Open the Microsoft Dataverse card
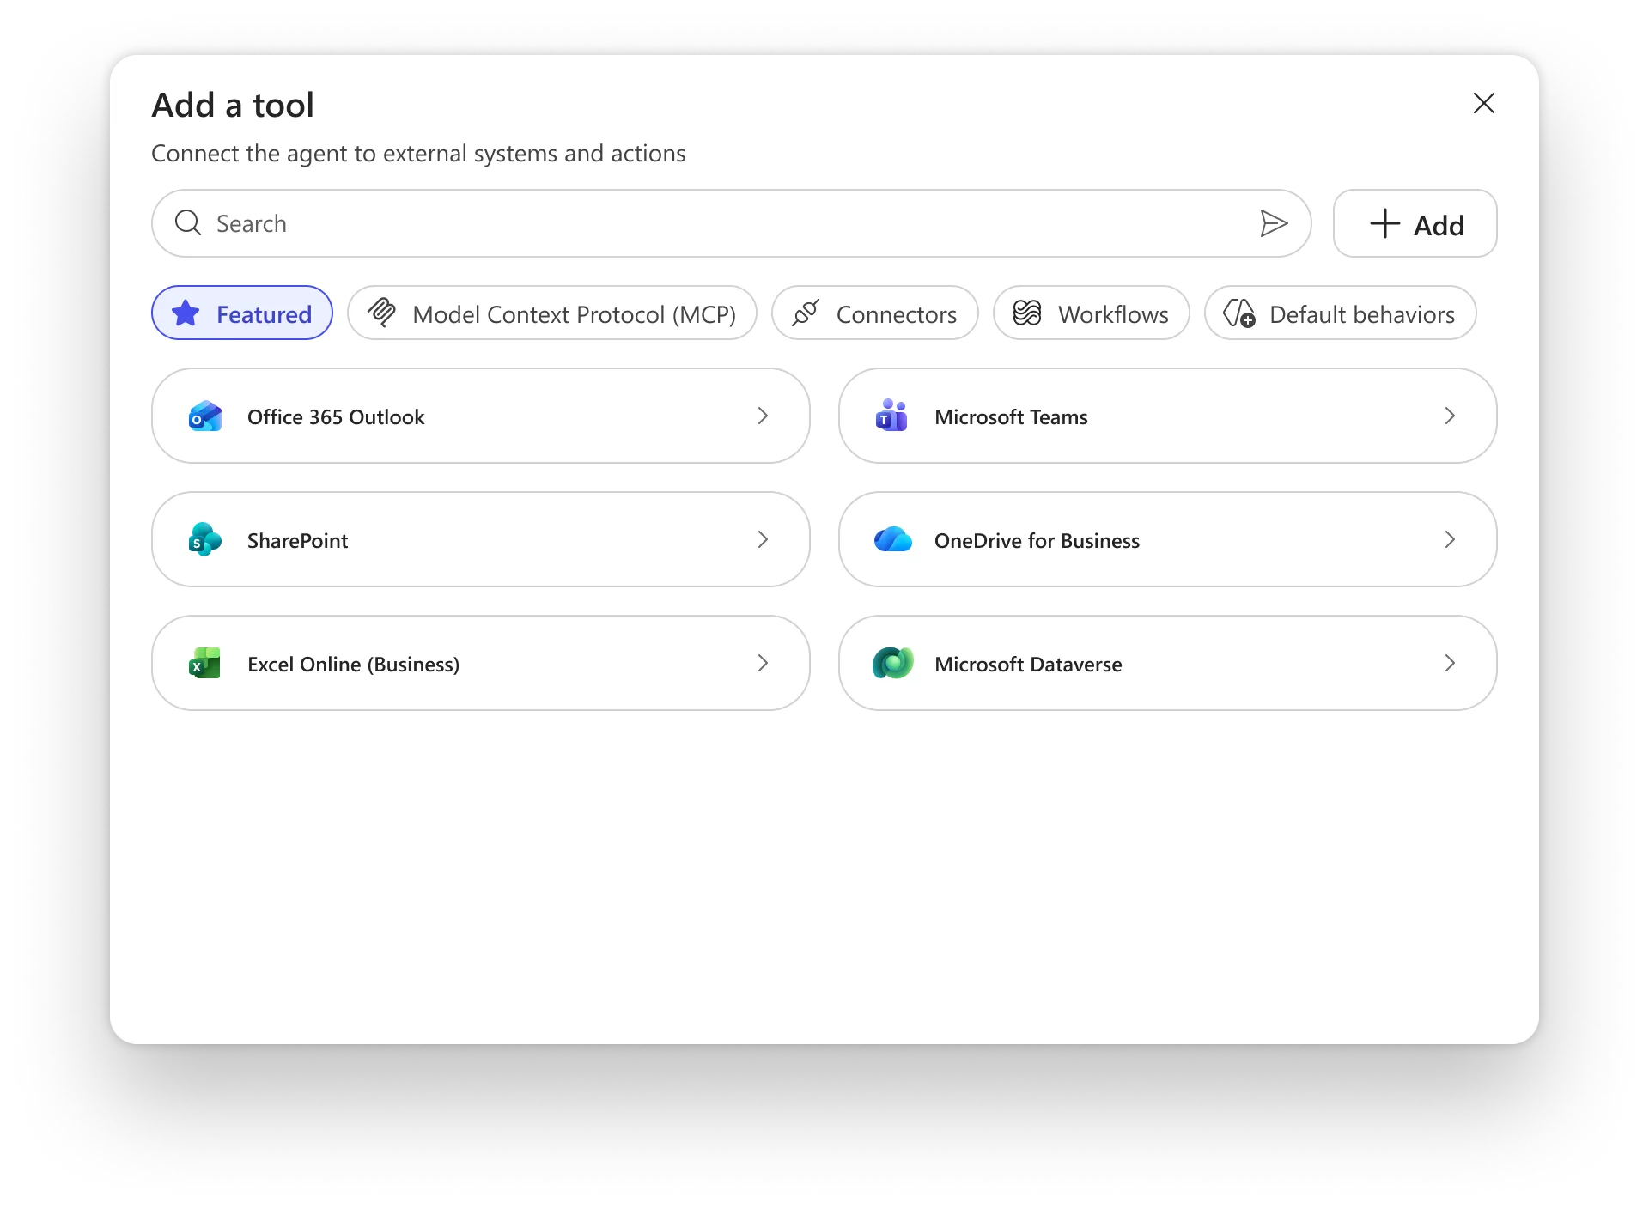The image size is (1649, 1209). tap(1168, 663)
